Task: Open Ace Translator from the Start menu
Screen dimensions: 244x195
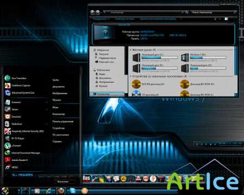Action: point(16,78)
